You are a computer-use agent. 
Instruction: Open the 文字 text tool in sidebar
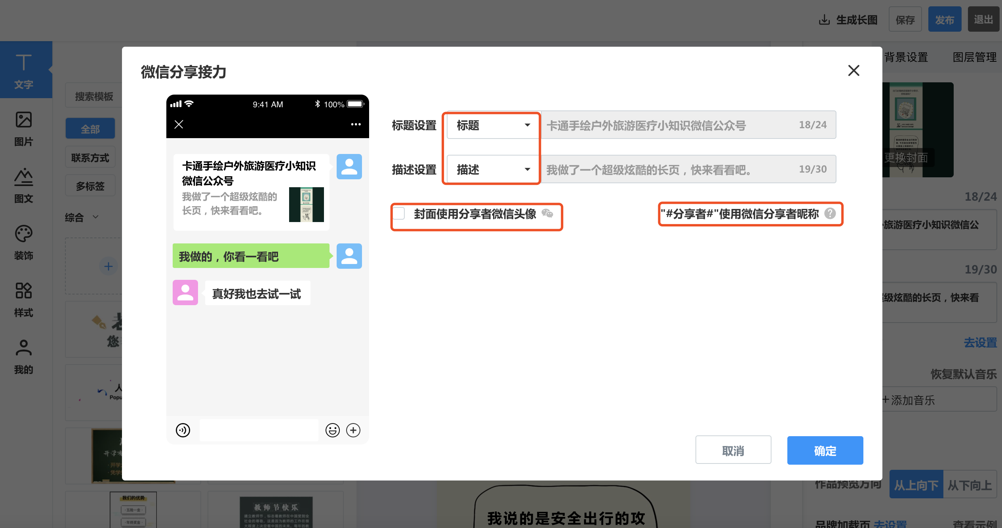(24, 70)
